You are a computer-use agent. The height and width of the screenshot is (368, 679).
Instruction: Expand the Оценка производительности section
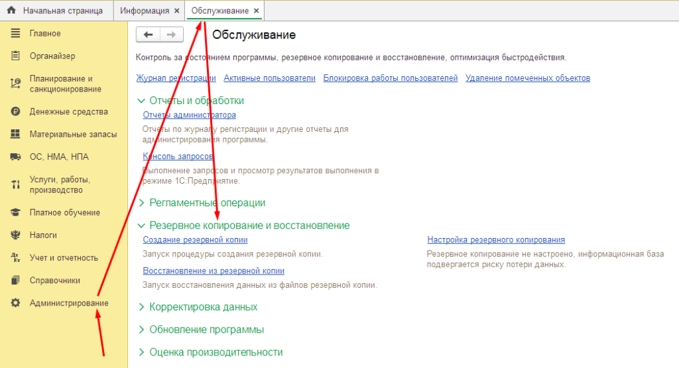[141, 352]
